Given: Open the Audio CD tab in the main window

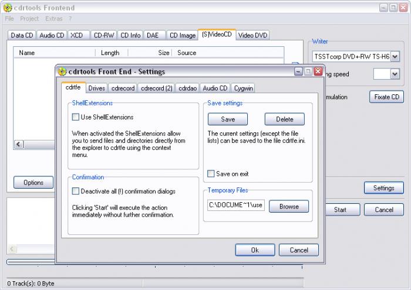Looking at the screenshot, I should [52, 35].
